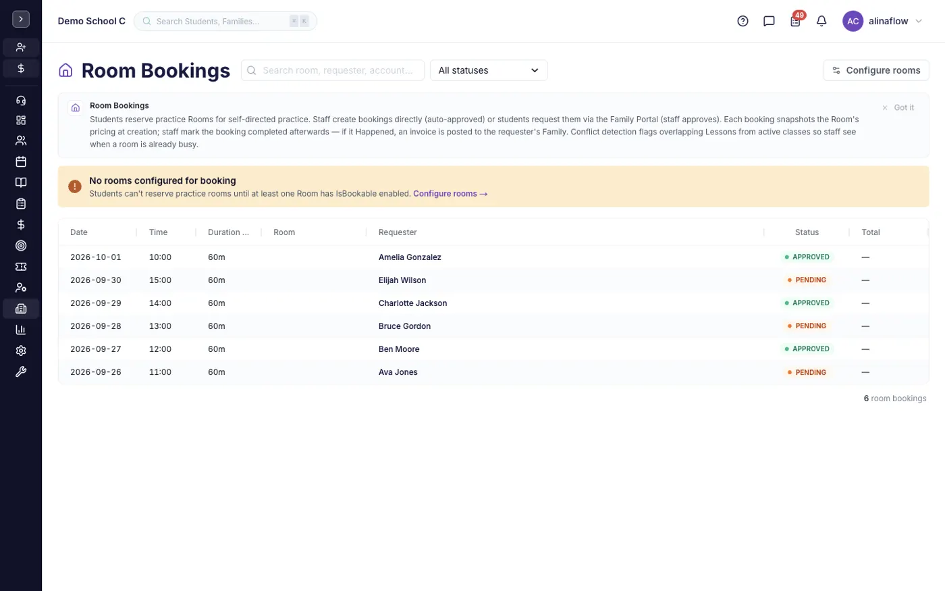Open the dashboard grid sidebar icon

(x=21, y=120)
